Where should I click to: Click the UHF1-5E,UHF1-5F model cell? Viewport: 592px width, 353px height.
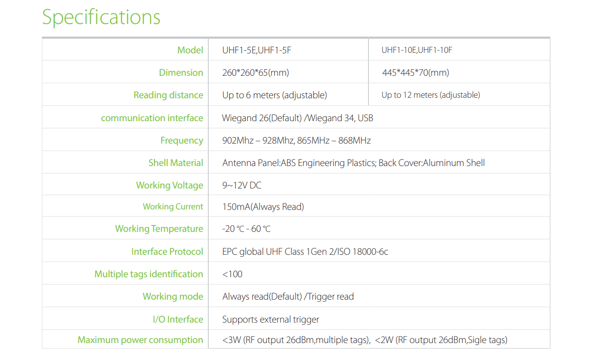[x=253, y=50]
